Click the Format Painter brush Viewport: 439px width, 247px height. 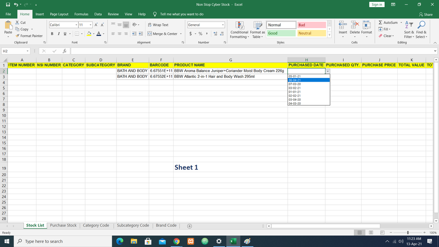[x=18, y=36]
